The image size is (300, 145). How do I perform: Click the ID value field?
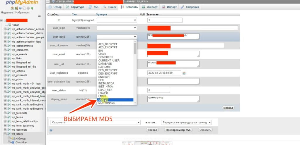[165, 20]
